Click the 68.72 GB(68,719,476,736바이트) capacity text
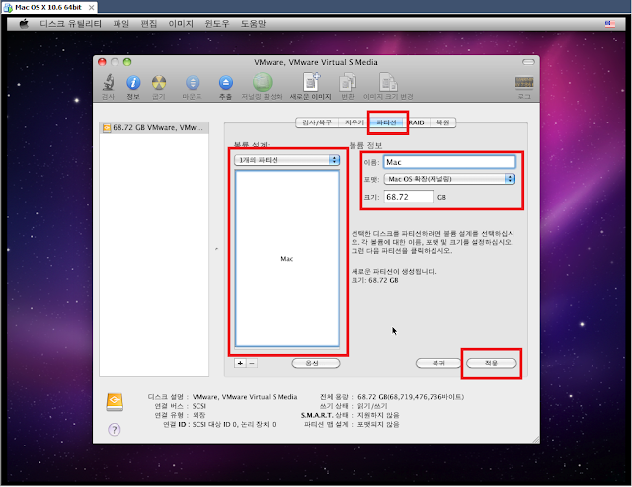 pyautogui.click(x=411, y=397)
